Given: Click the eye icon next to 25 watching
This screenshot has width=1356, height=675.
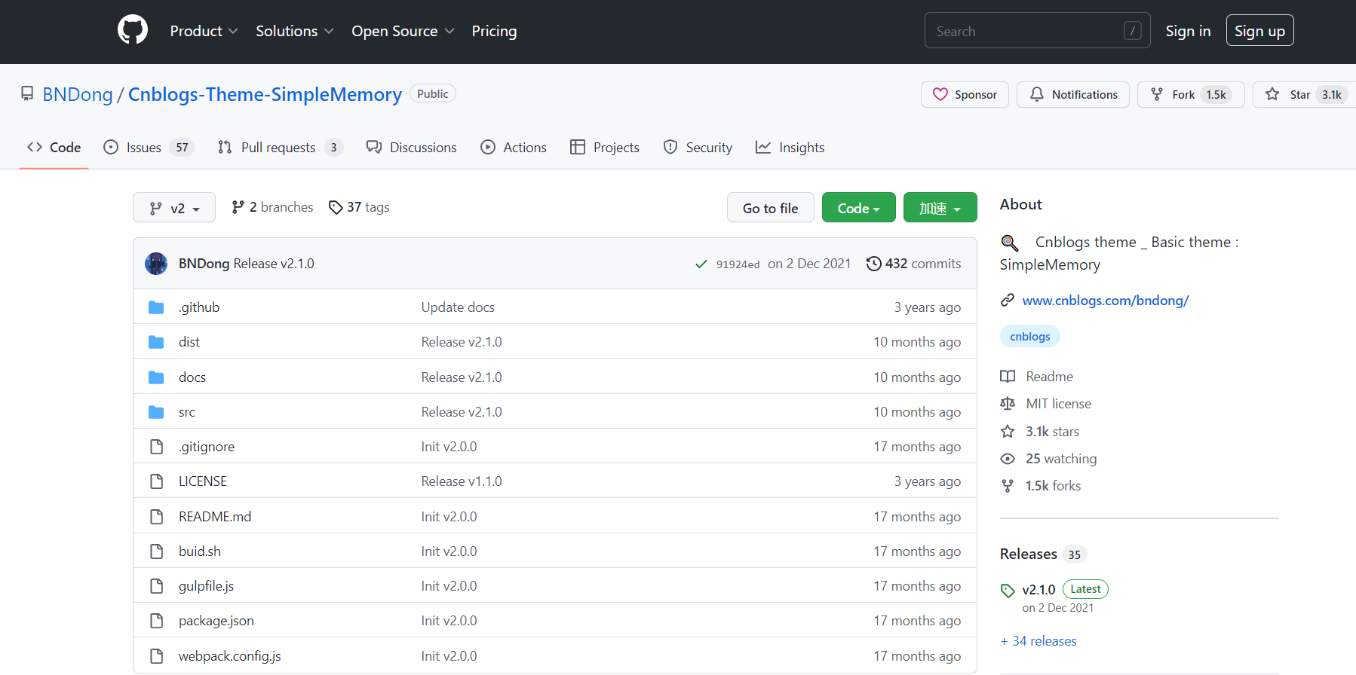Looking at the screenshot, I should point(1008,459).
